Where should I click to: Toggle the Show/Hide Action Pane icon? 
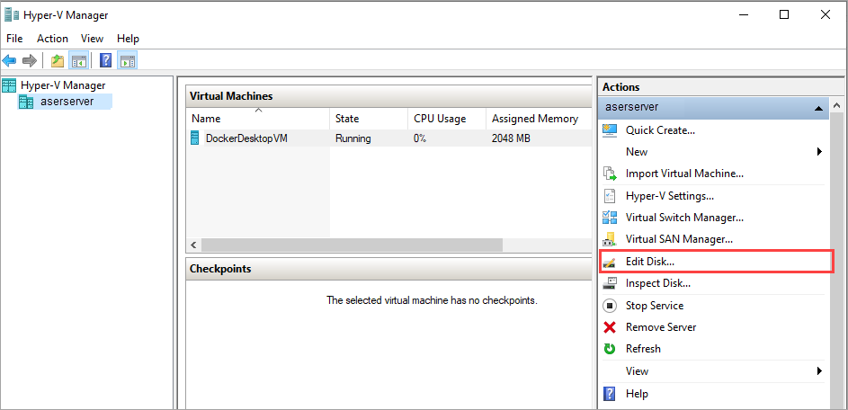pos(129,60)
